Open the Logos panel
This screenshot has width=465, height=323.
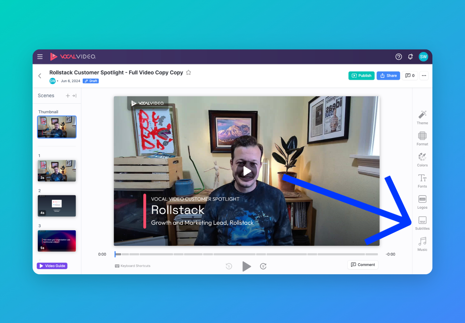click(422, 202)
